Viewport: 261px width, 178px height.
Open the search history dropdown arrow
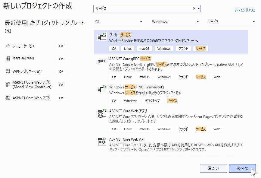click(x=199, y=8)
